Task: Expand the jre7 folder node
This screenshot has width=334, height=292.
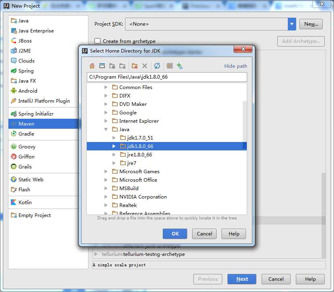Action: 114,163
